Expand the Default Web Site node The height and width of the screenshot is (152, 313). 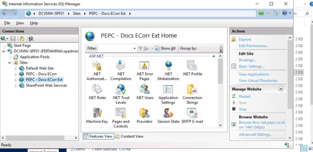16,69
